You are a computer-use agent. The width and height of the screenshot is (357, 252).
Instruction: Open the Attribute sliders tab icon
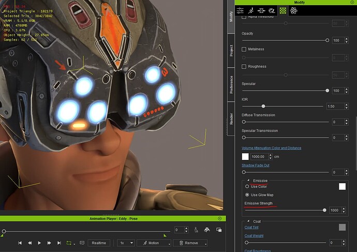click(240, 10)
